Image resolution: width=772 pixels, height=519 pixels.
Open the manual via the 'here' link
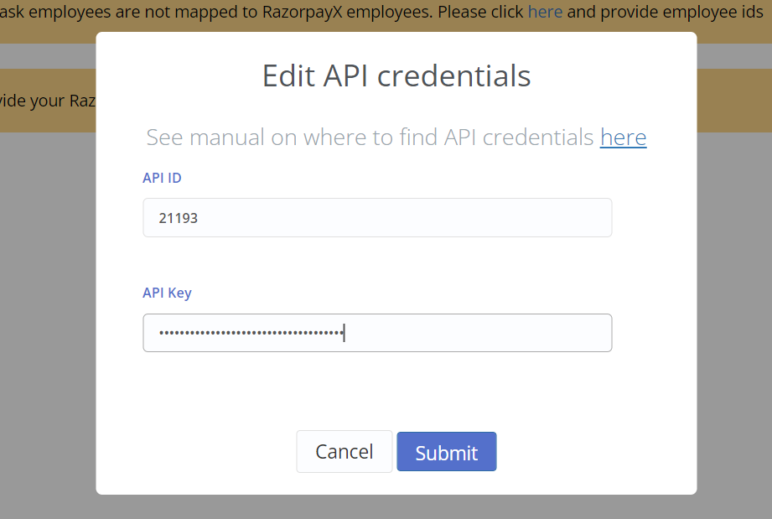tap(623, 138)
